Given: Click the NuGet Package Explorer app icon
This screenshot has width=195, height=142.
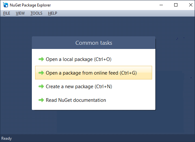Looking at the screenshot, I should tap(5, 5).
